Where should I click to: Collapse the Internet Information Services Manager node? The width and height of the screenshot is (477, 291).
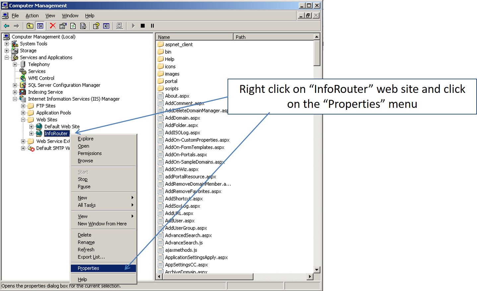click(x=15, y=99)
